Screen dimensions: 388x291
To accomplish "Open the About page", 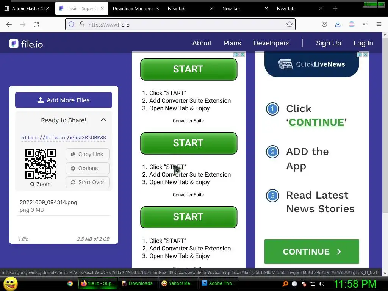I will [x=202, y=43].
